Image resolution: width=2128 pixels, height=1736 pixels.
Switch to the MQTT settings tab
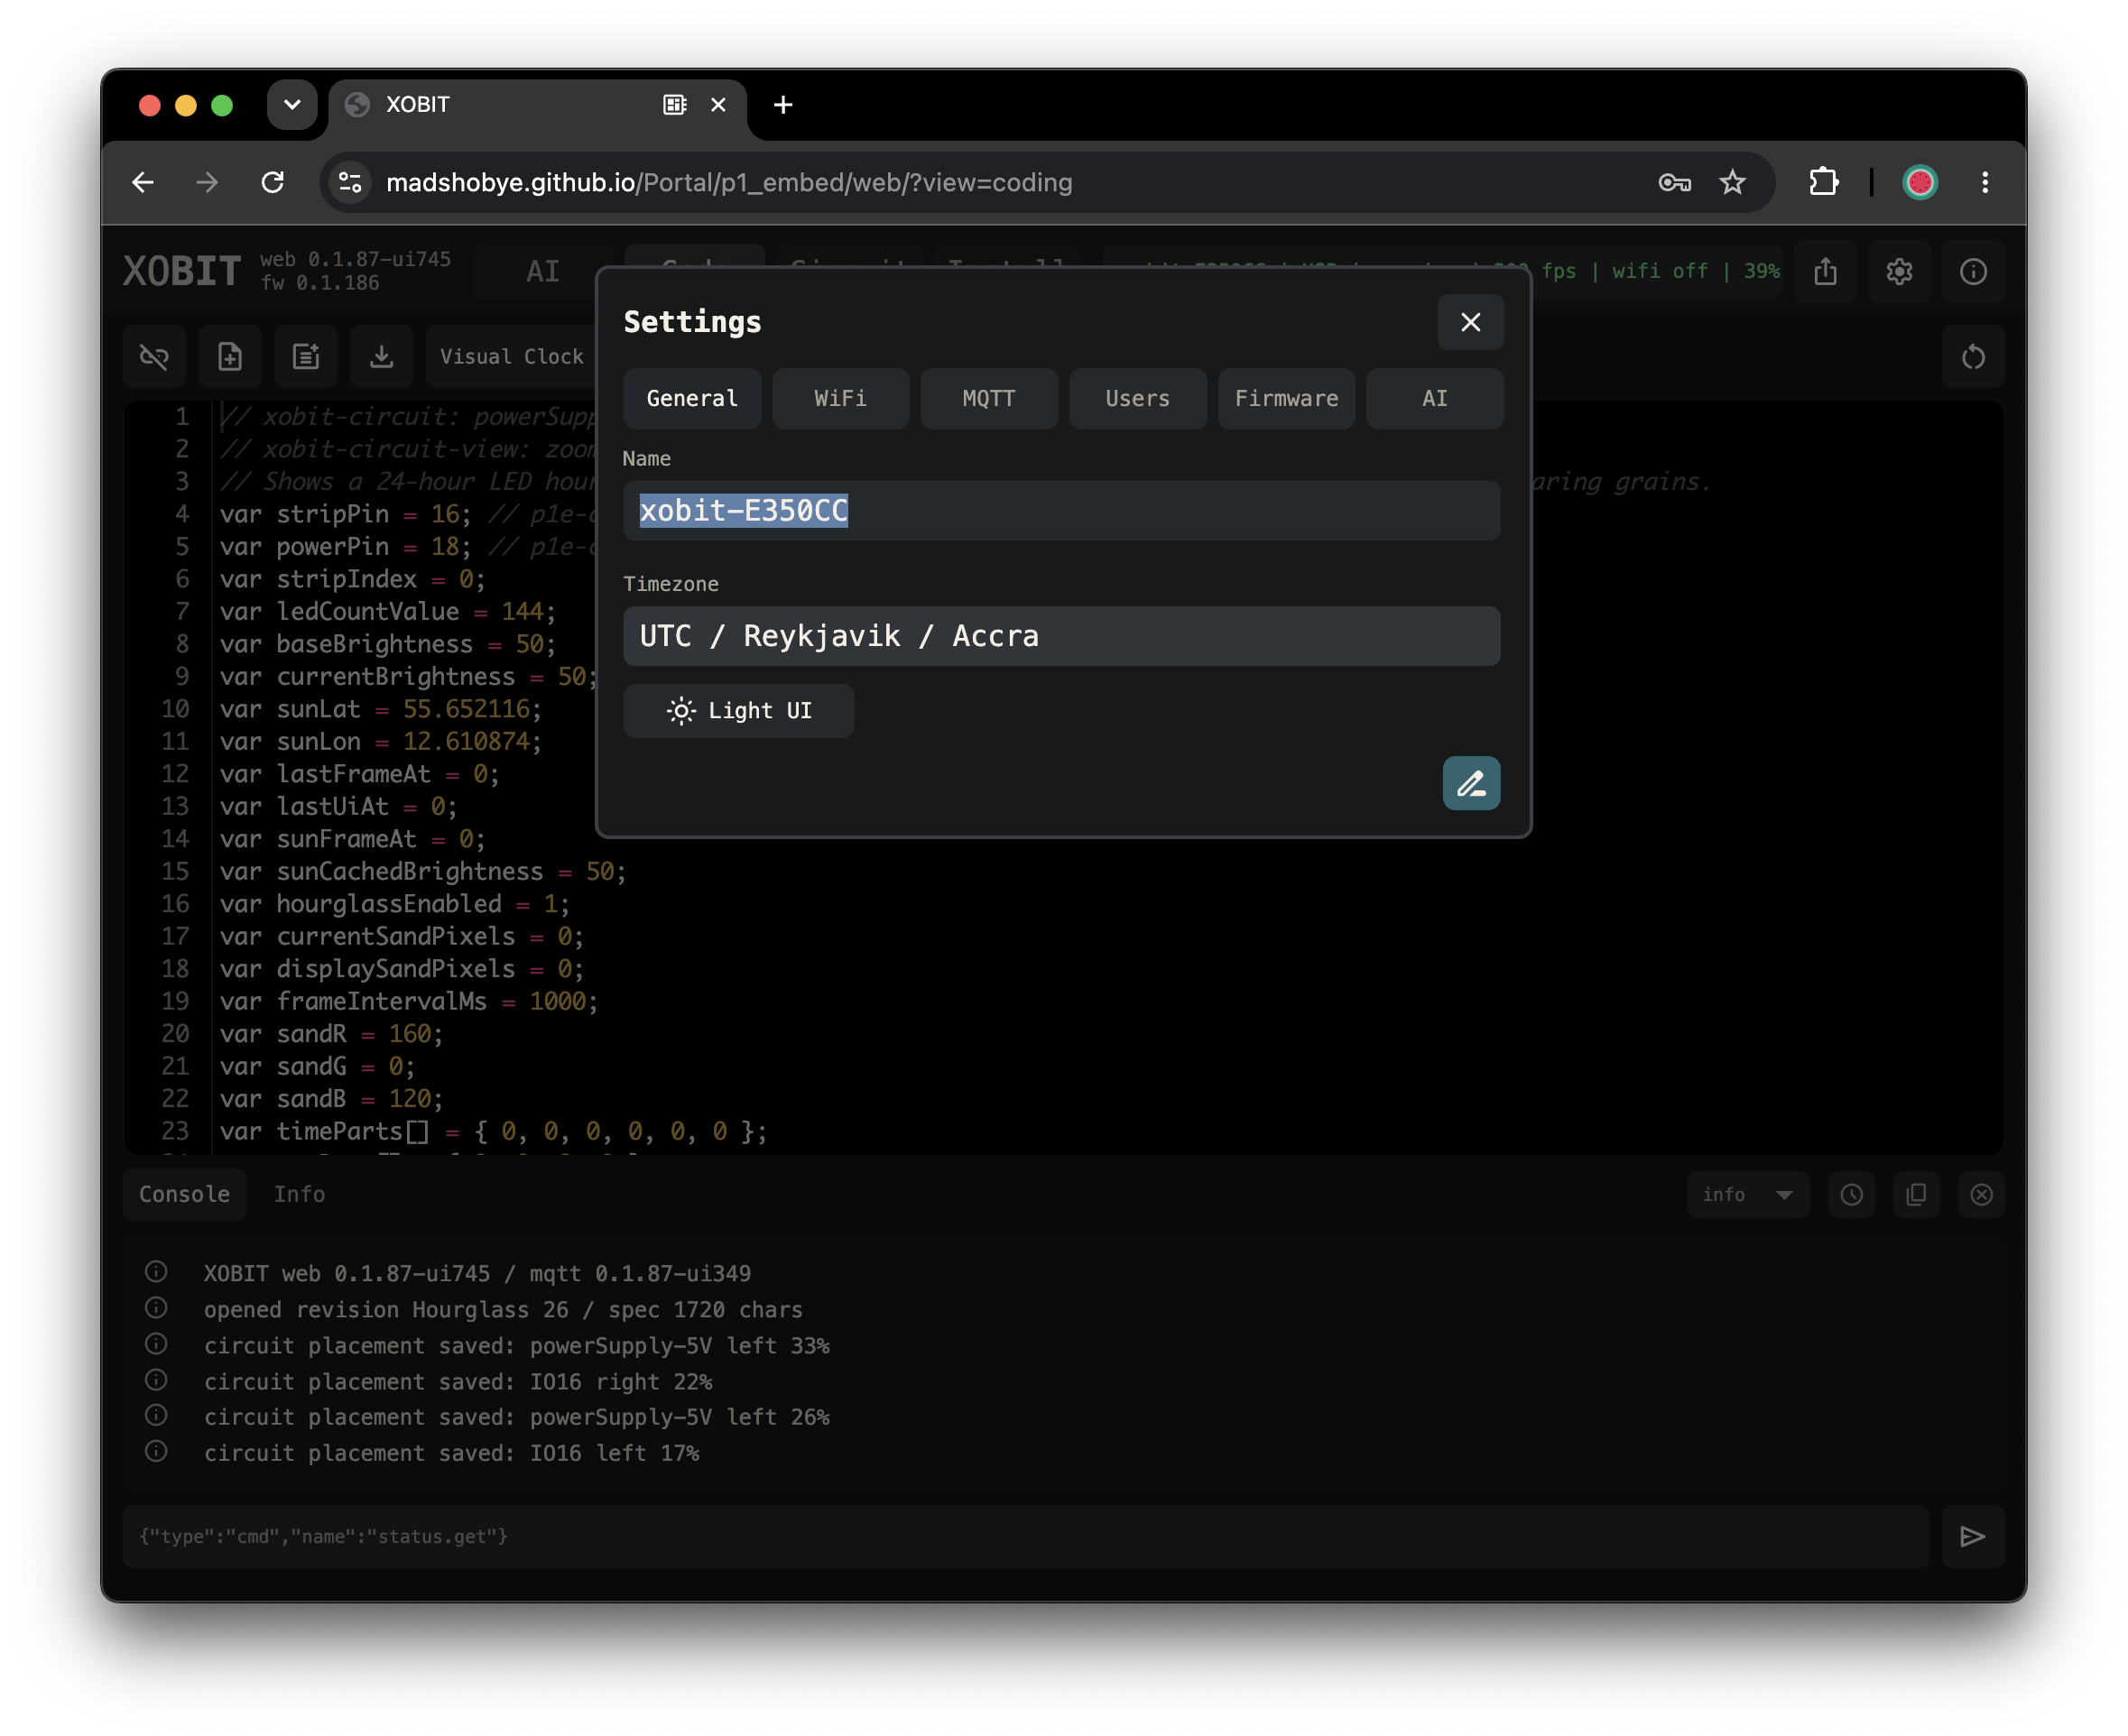click(988, 398)
